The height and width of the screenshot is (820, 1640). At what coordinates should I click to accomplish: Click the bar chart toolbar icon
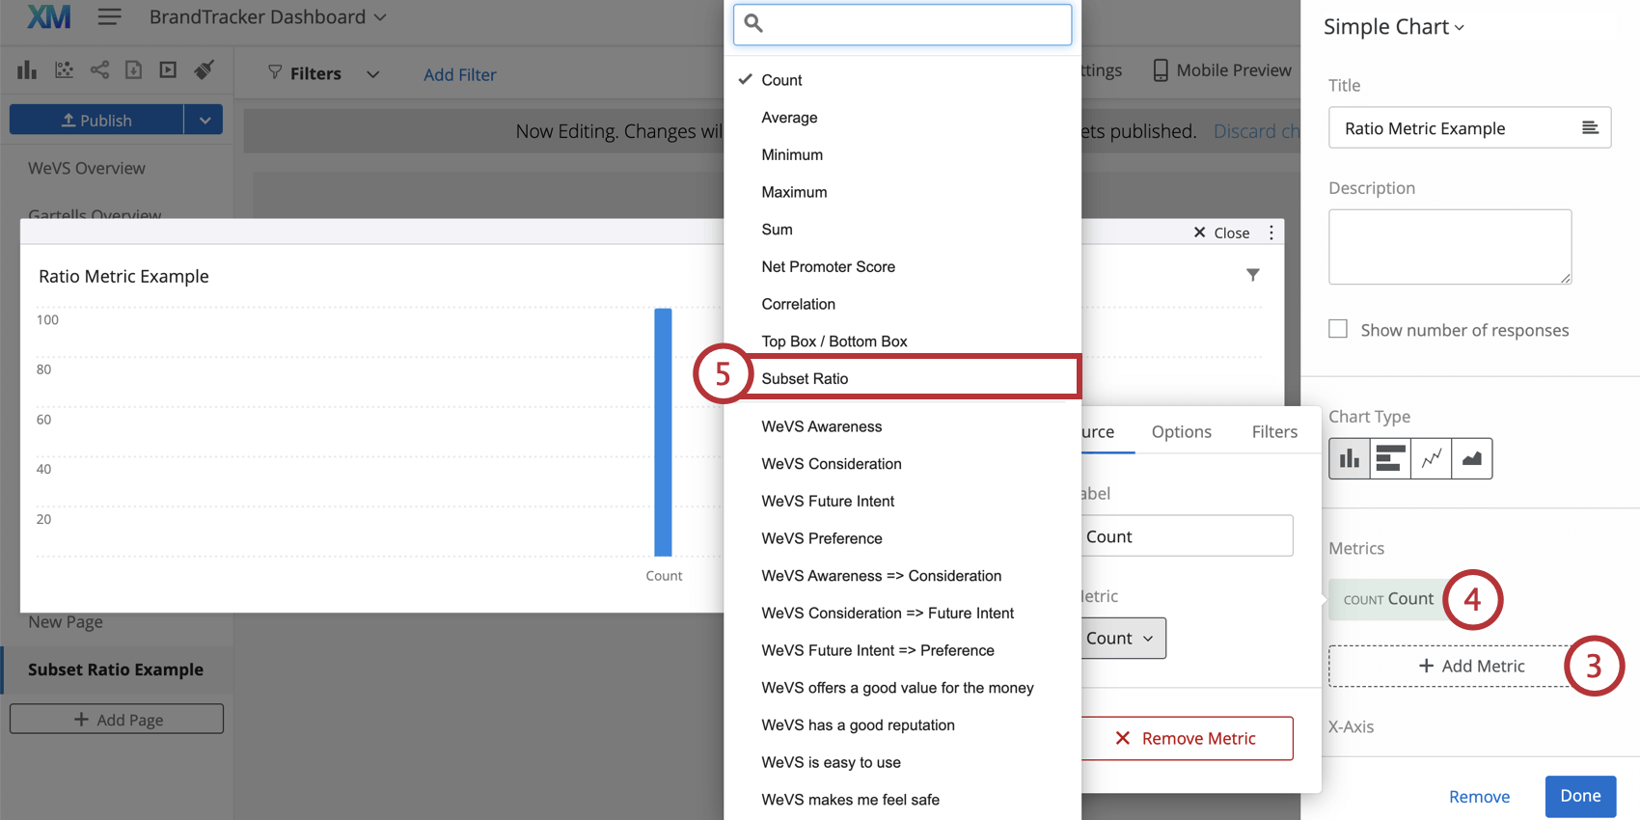pos(27,69)
